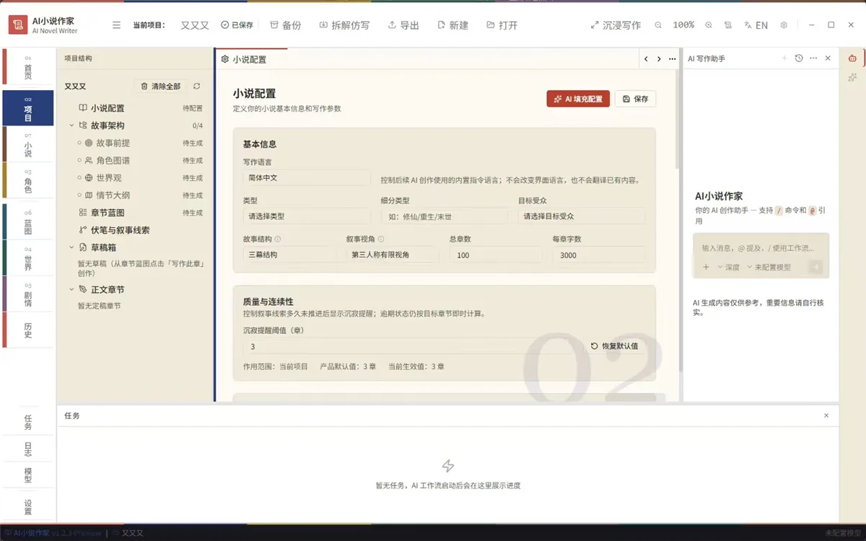Click refresh icon in project structure
Image resolution: width=866 pixels, height=541 pixels.
tap(196, 87)
